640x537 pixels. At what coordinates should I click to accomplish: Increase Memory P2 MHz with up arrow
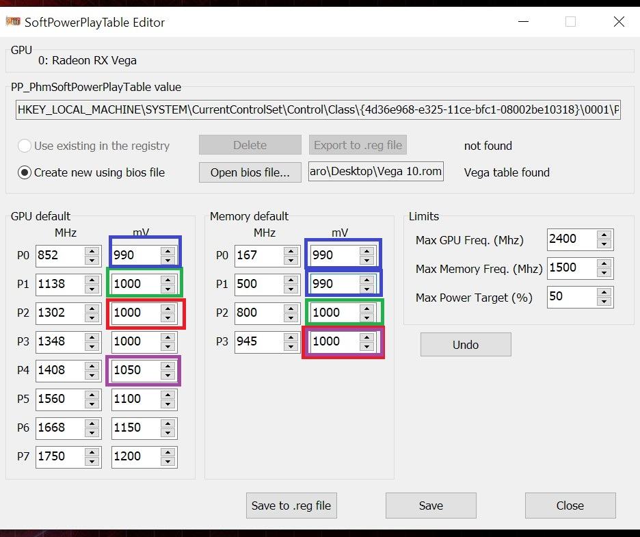click(x=291, y=309)
